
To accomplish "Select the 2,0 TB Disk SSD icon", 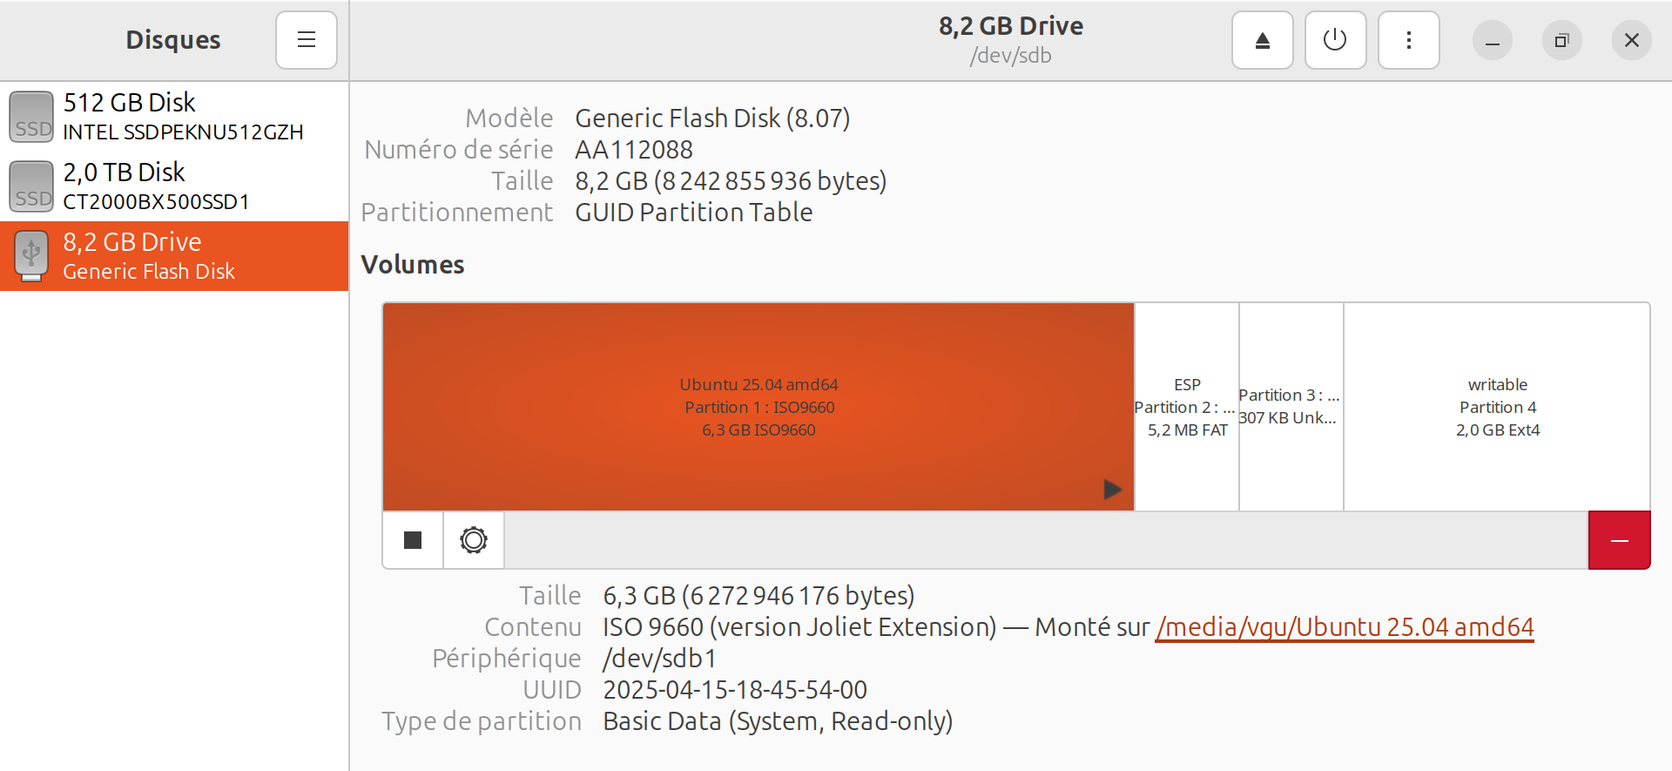I will [x=31, y=186].
